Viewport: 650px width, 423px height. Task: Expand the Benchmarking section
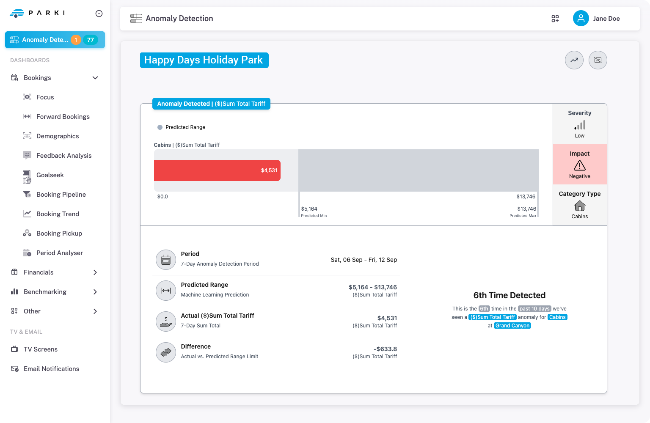point(95,292)
